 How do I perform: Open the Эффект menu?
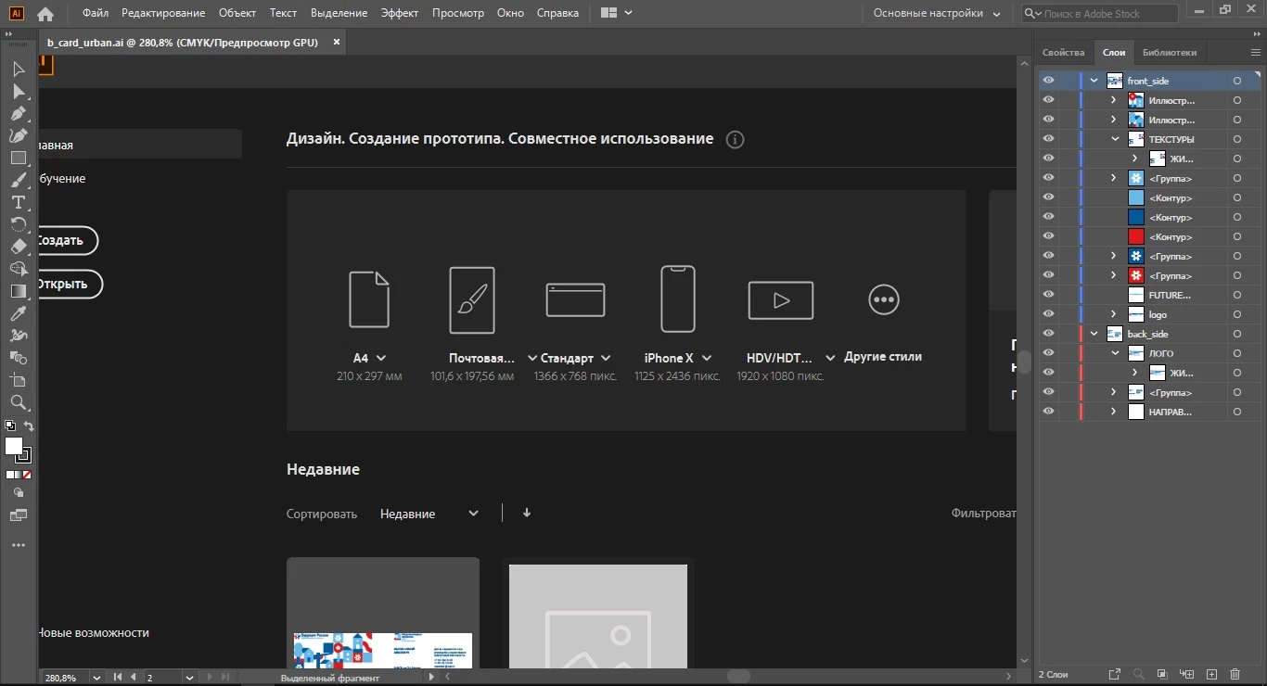click(400, 13)
